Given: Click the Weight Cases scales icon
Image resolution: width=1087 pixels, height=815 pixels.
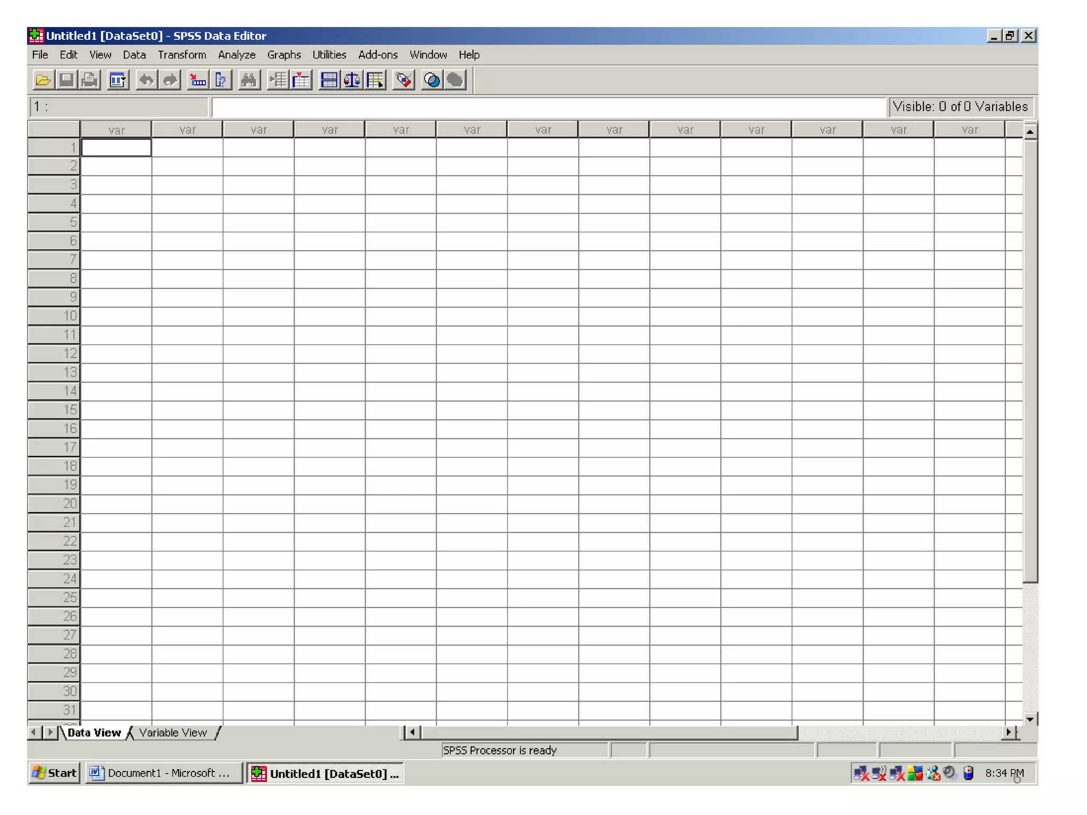Looking at the screenshot, I should coord(352,81).
